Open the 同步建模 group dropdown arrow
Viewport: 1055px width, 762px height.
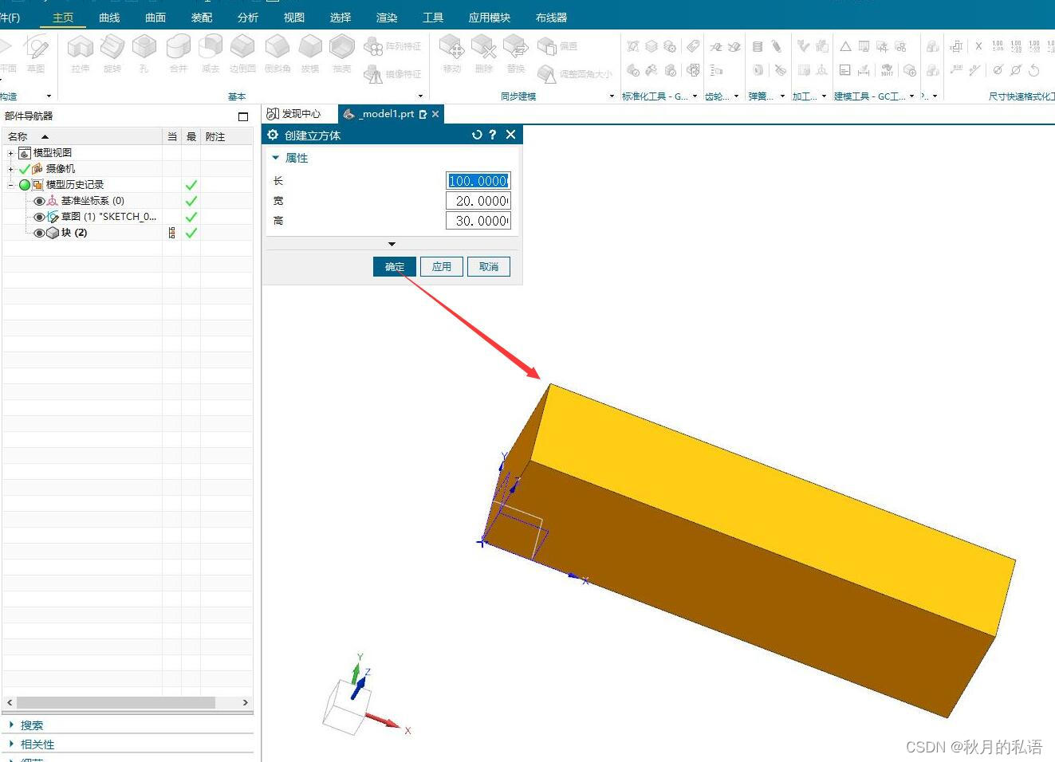point(612,96)
